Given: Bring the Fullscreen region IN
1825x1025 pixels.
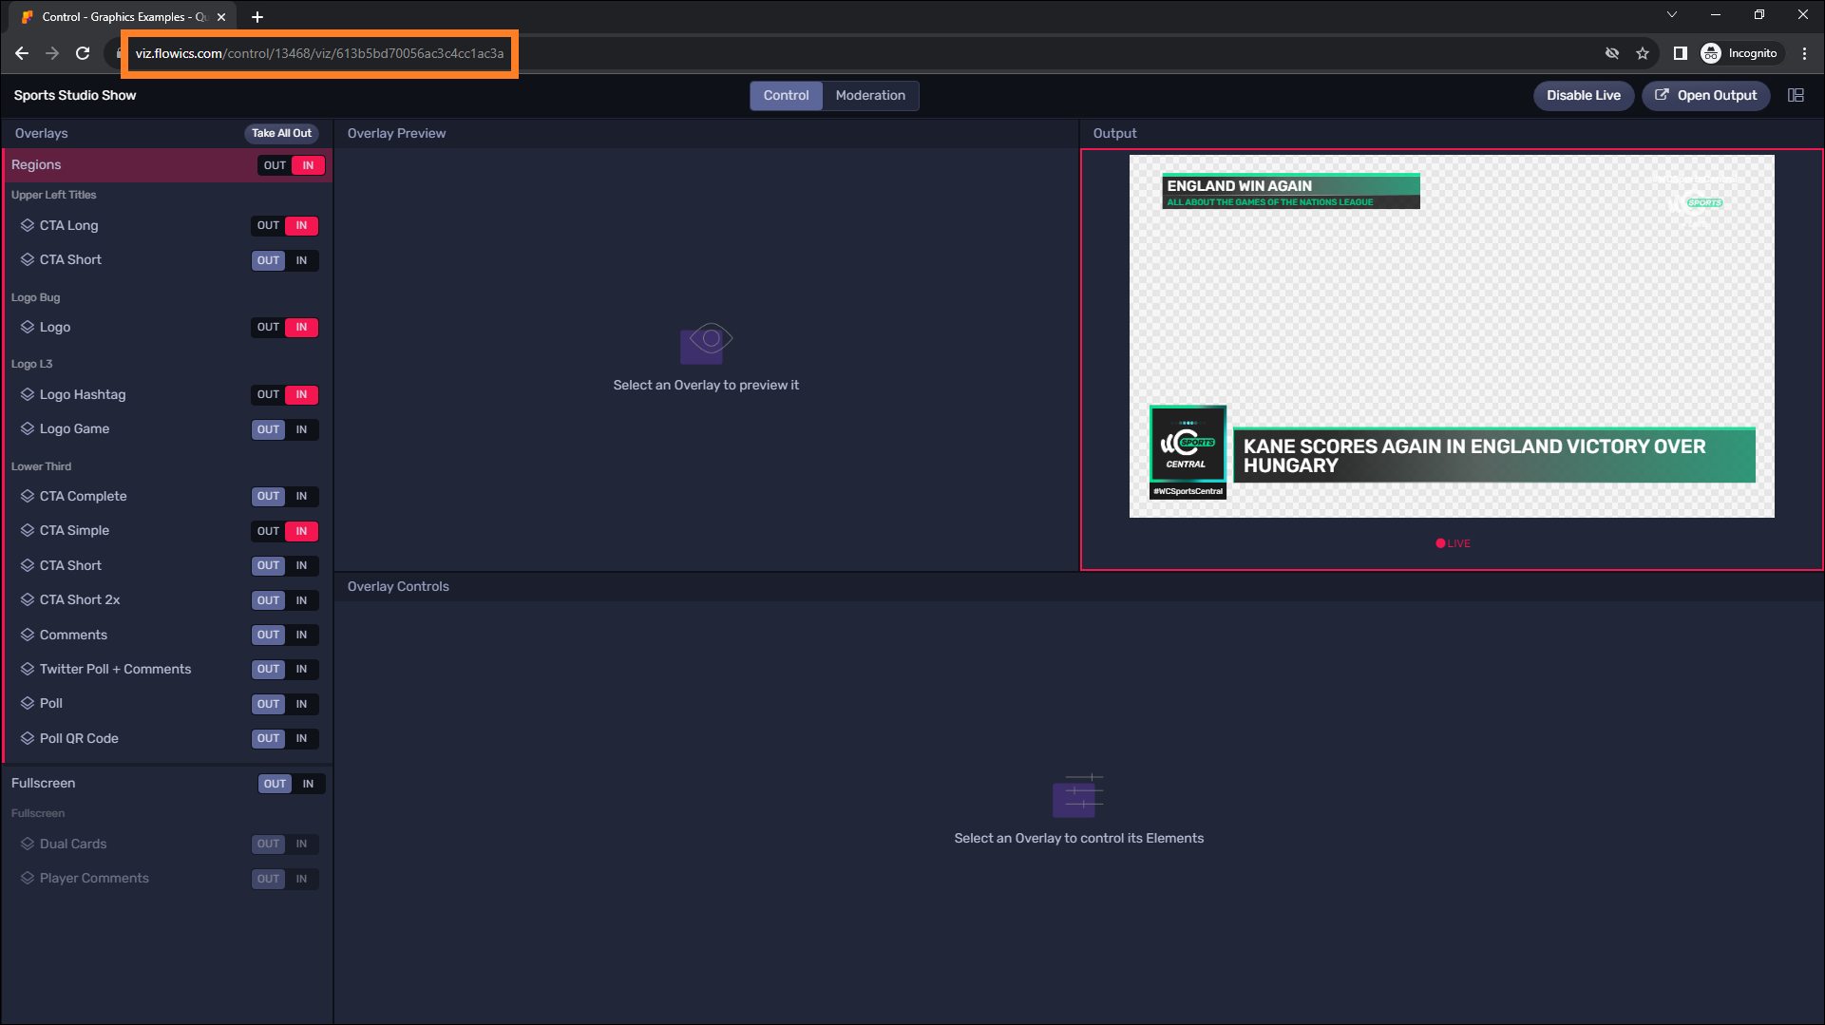Looking at the screenshot, I should coord(308,784).
